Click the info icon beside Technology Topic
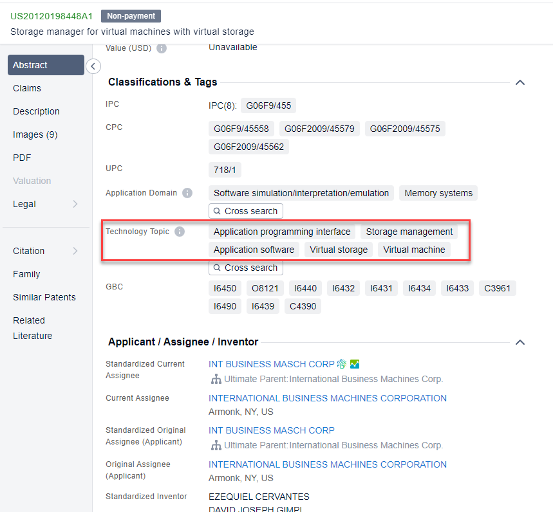The image size is (553, 512). [180, 232]
